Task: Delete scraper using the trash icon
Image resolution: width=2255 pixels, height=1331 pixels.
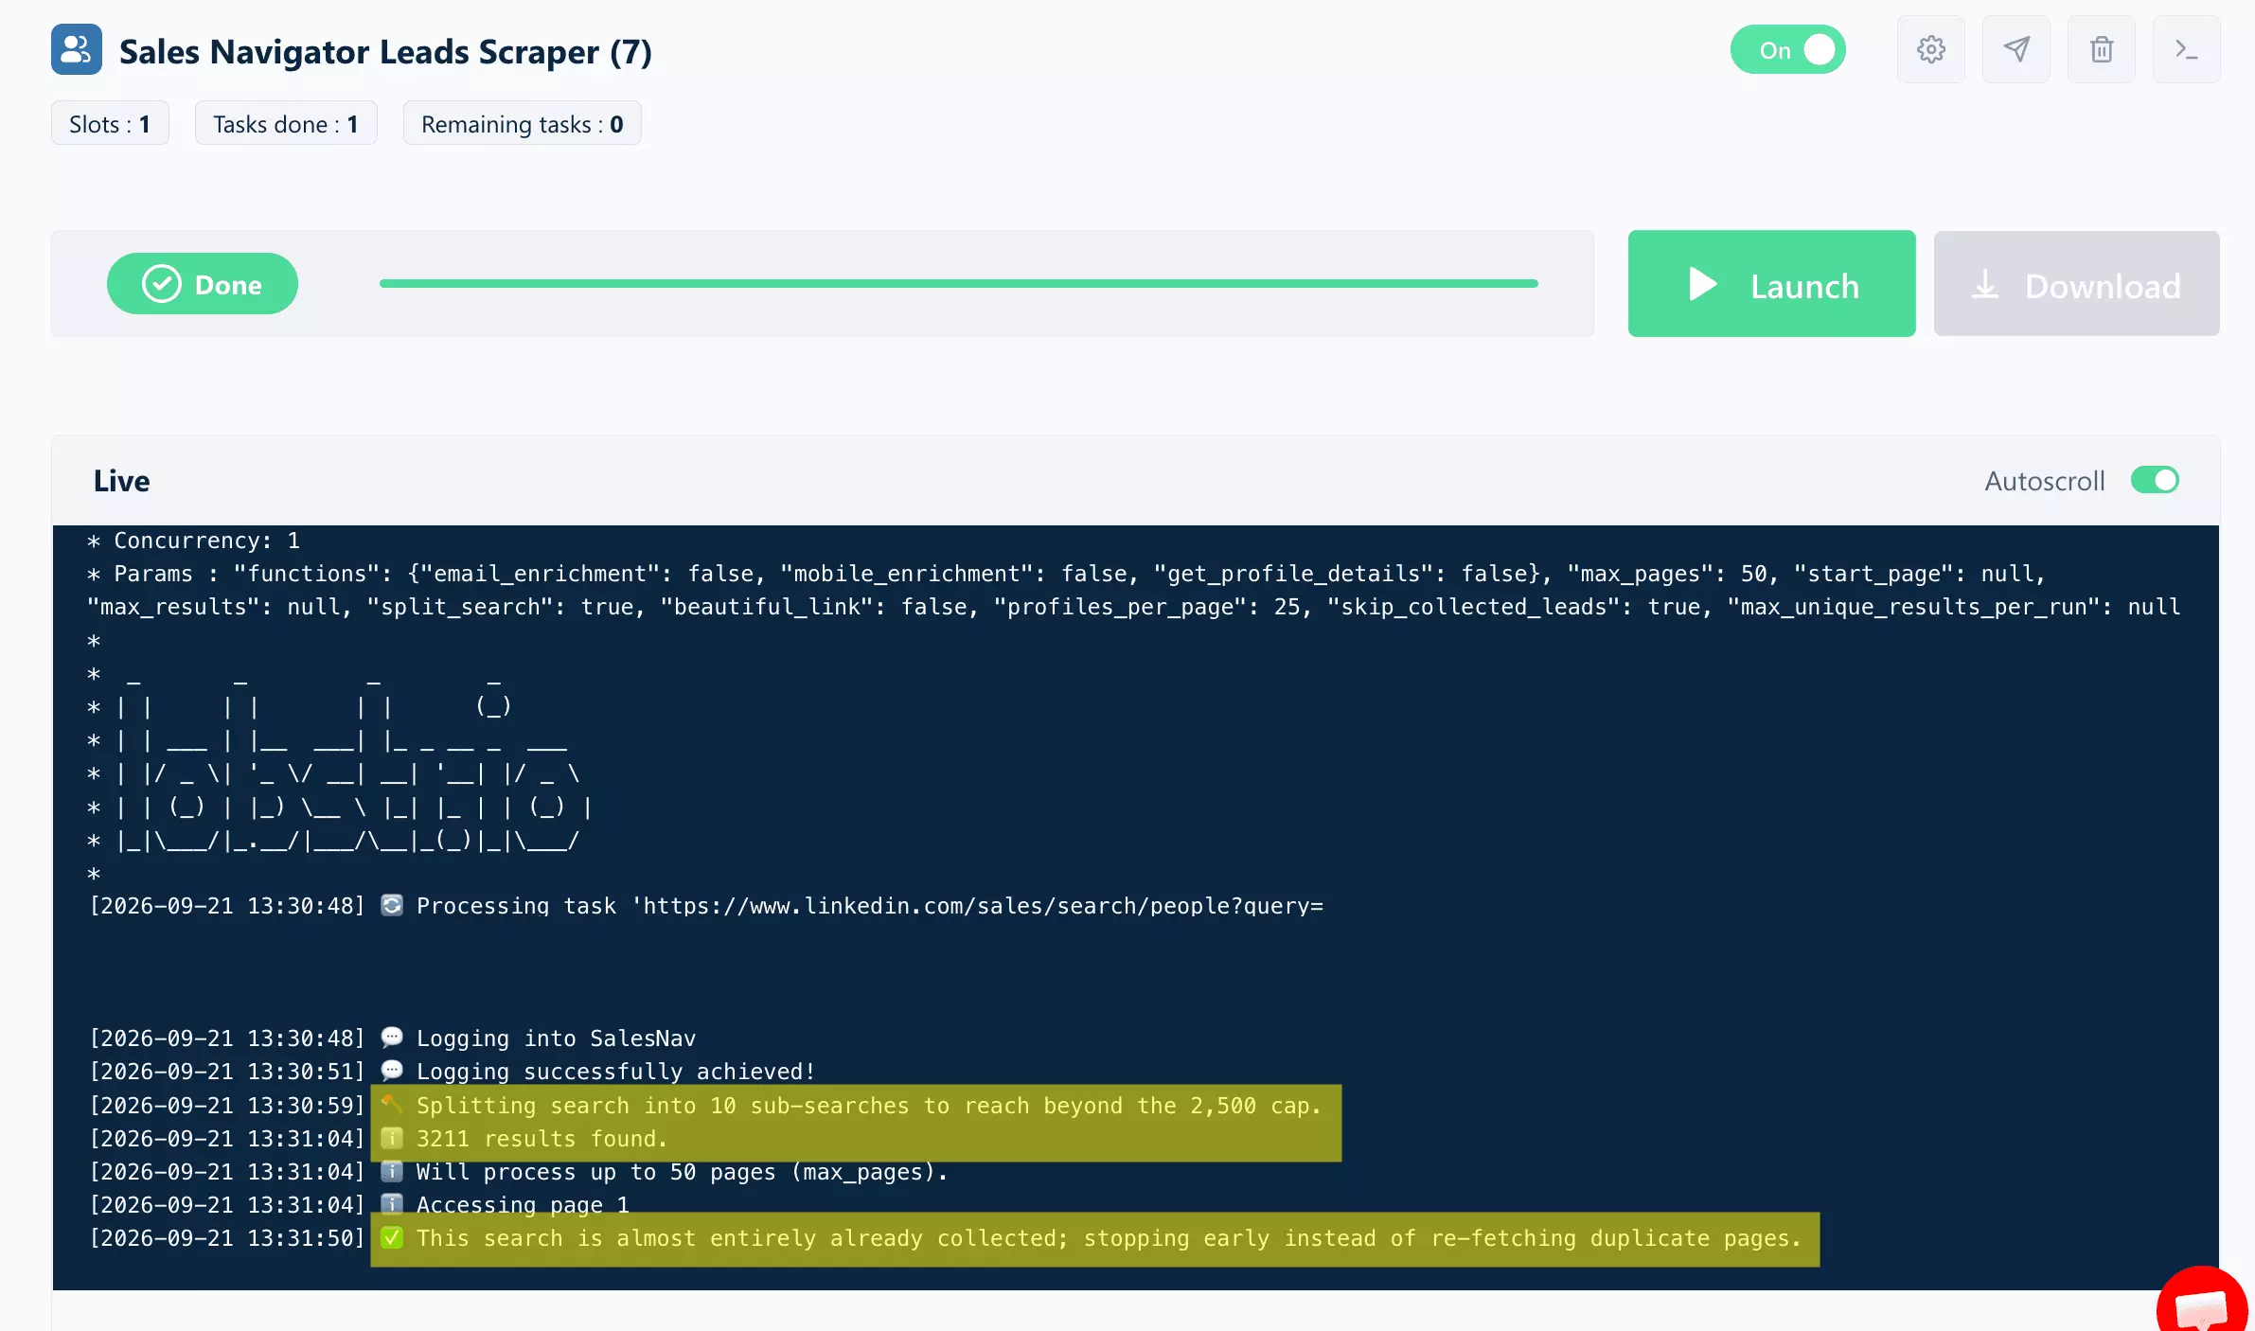Action: (2101, 49)
